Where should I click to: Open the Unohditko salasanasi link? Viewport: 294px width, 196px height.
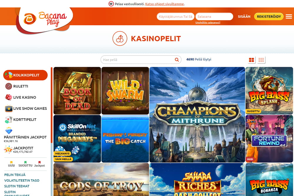pyautogui.click(x=208, y=23)
